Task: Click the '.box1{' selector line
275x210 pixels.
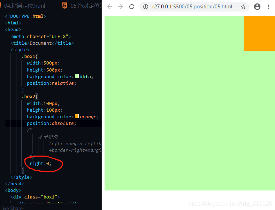Action: (30, 57)
